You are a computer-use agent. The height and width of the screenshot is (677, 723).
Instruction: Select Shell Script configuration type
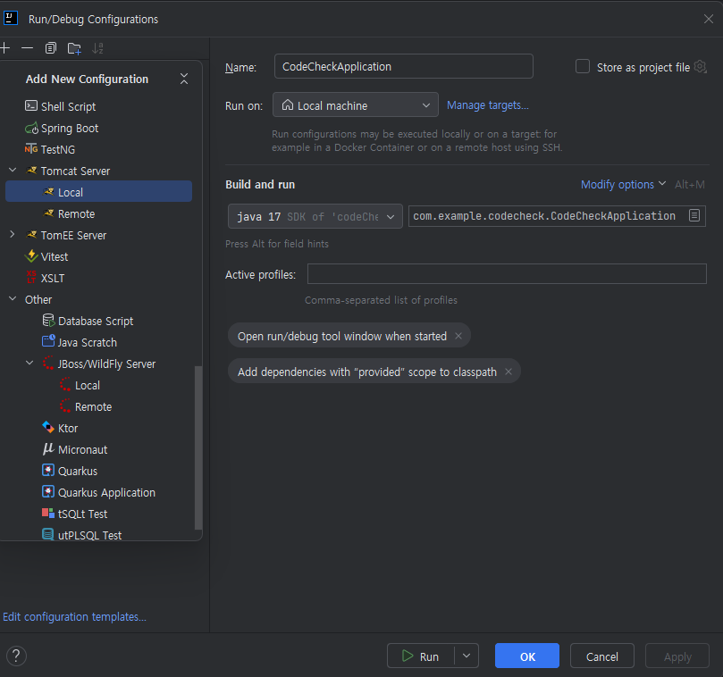pos(98,106)
